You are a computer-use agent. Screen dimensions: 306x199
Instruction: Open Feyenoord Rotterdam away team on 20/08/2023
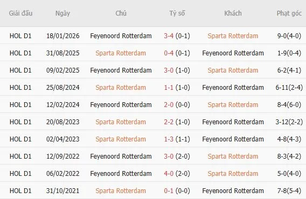click(233, 122)
